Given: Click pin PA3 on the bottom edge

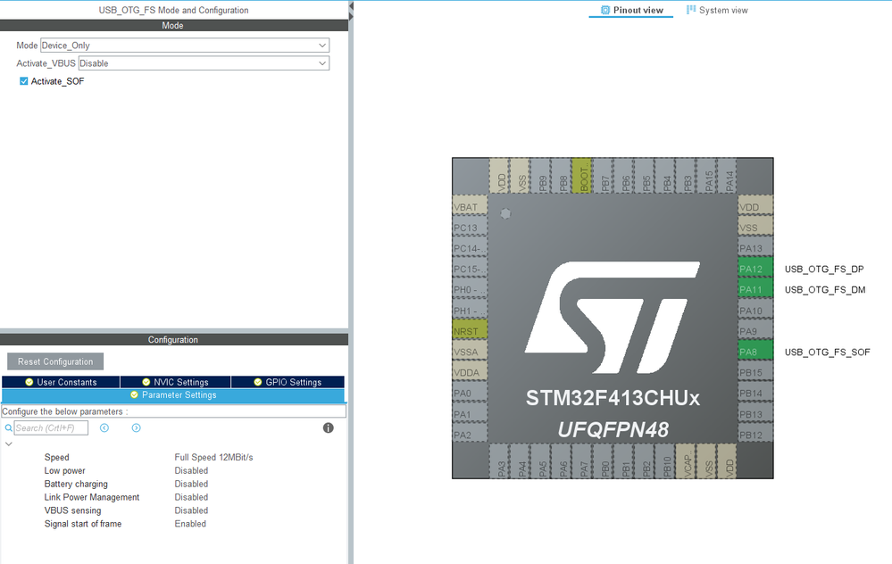Looking at the screenshot, I should coord(499,461).
